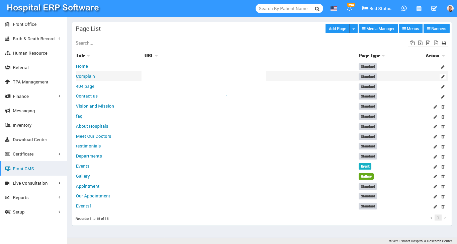The height and width of the screenshot is (244, 457).
Task: Edit the faq page
Action: pyautogui.click(x=435, y=117)
